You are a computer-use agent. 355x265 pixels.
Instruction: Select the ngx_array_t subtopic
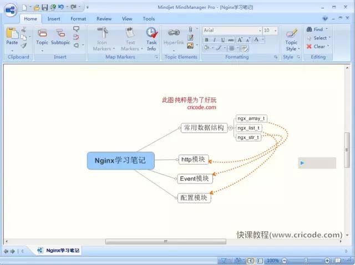(251, 118)
